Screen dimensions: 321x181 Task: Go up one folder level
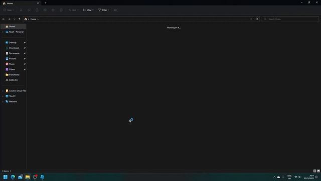[x=19, y=19]
